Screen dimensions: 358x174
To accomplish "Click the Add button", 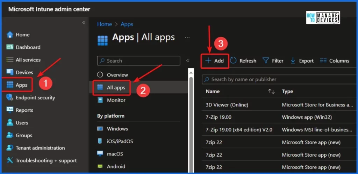I will 215,61.
